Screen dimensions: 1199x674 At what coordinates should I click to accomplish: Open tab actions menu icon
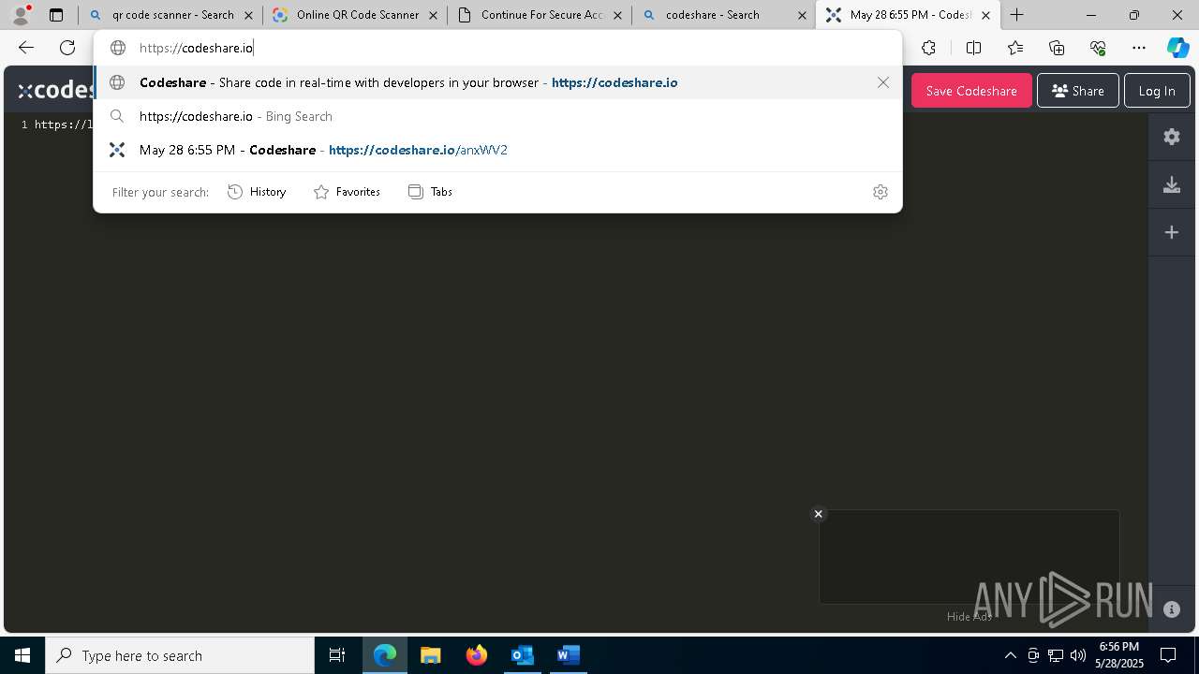click(56, 15)
